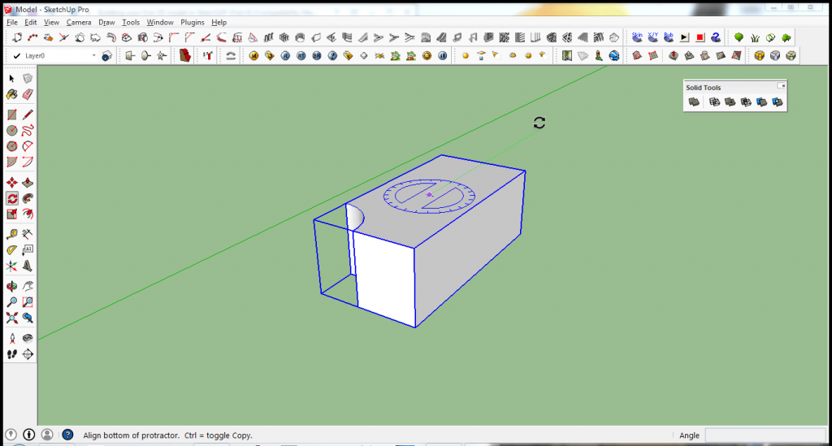Choose the Circle tool
832x446 pixels.
tap(11, 131)
